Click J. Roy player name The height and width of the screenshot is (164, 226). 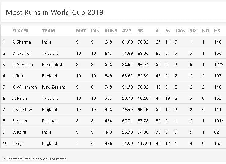18,143
